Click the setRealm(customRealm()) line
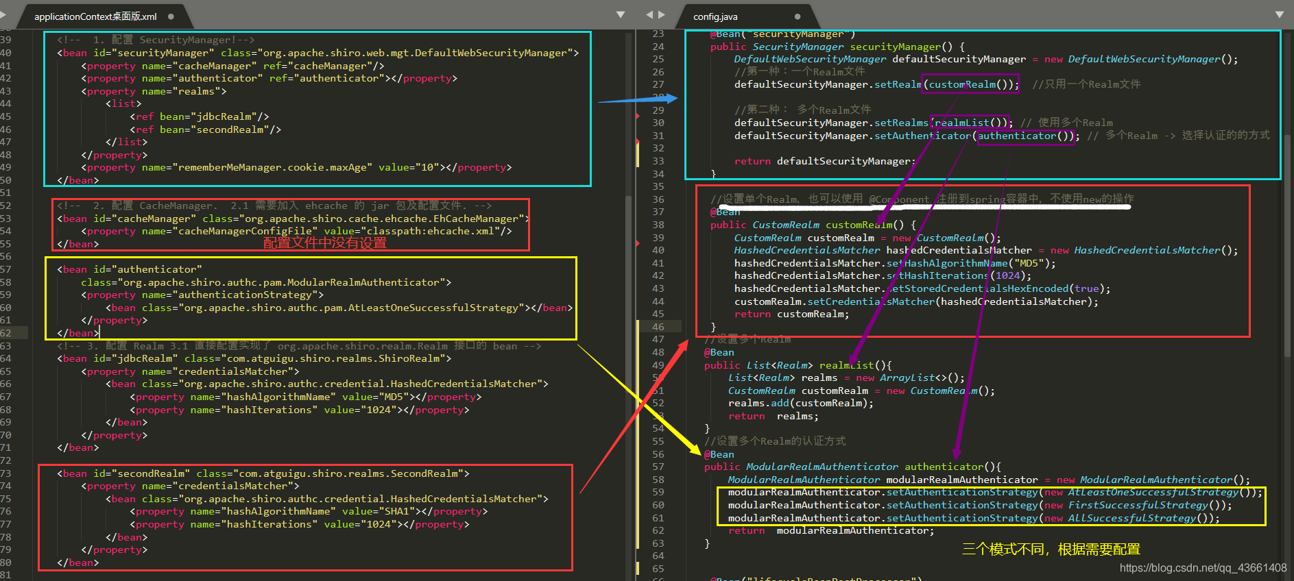This screenshot has width=1294, height=581. pos(876,84)
